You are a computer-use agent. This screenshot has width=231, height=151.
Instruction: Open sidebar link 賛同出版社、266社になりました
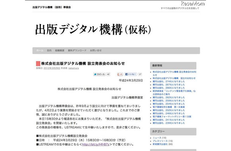pos(169,88)
